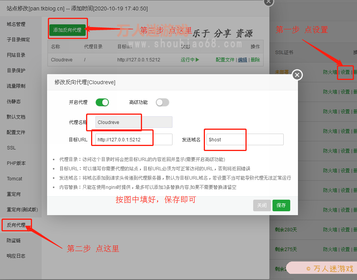Click the 关闭 button in the dialog
The image size is (357, 280).
point(262,205)
